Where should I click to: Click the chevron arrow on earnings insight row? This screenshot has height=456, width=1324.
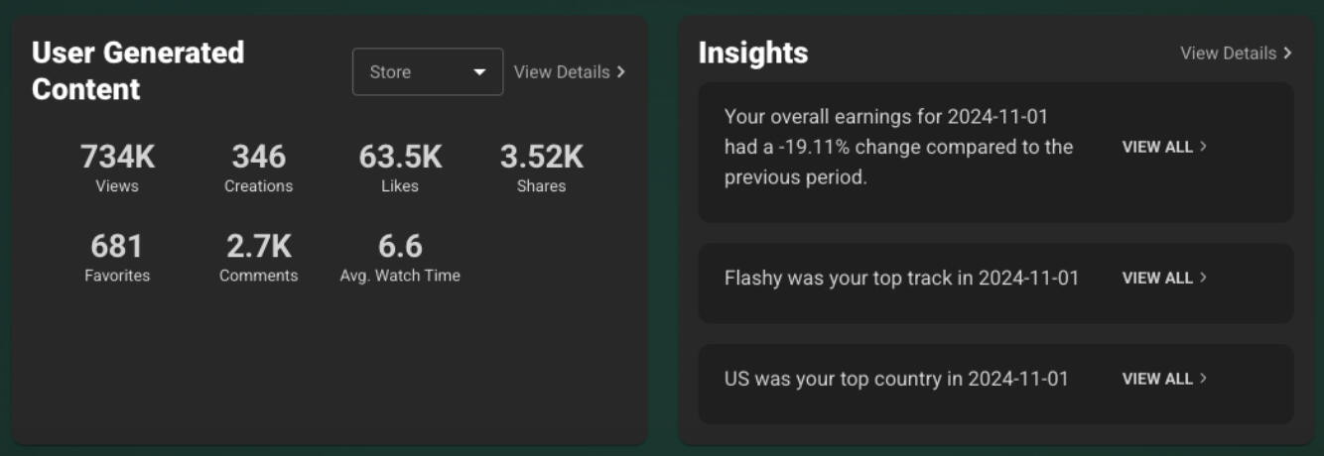click(x=1204, y=146)
